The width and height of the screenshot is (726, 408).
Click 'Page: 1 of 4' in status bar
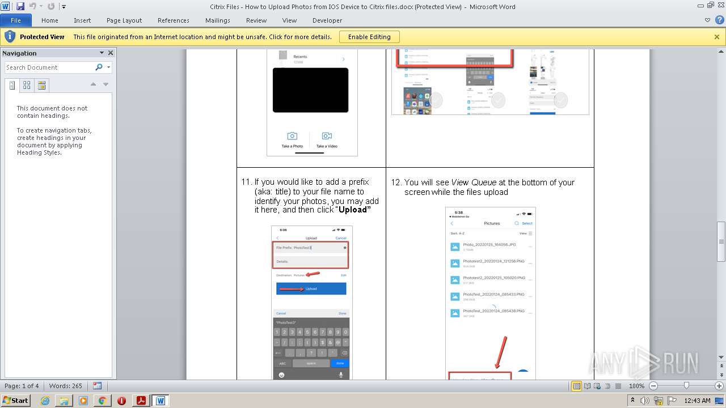(x=22, y=386)
